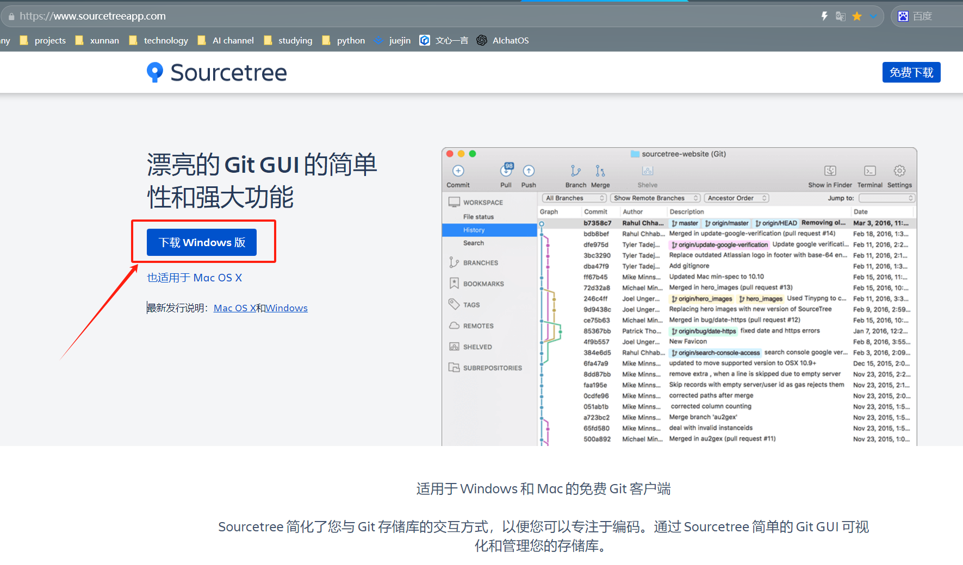
Task: Open the Ancestor Order dropdown
Action: pos(736,198)
